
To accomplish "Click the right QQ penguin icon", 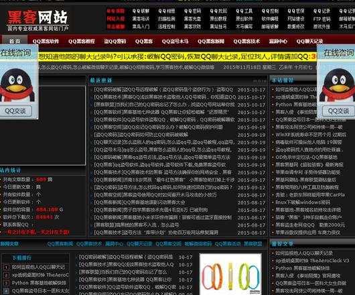I will (x=338, y=84).
